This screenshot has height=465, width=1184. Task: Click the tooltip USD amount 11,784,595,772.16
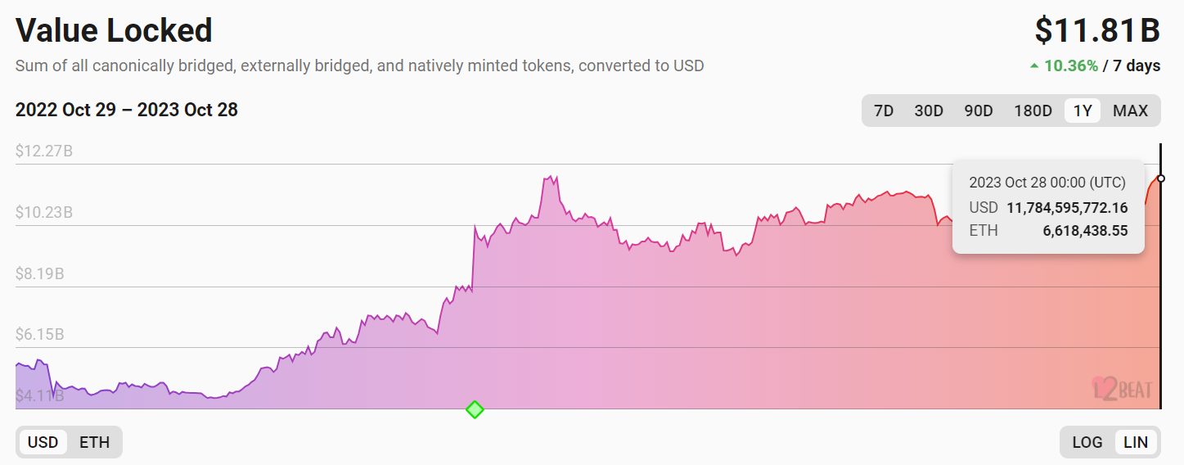(1067, 208)
